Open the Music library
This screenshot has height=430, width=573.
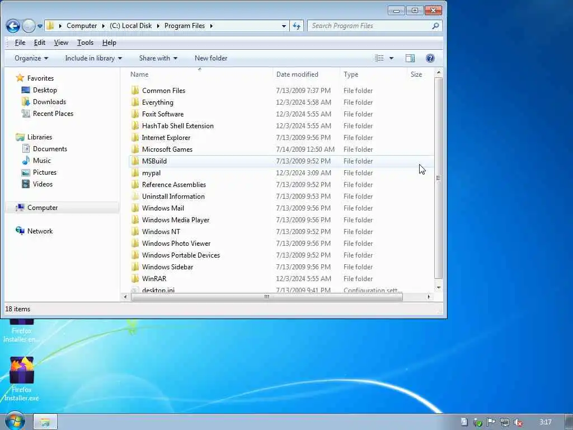coord(41,161)
